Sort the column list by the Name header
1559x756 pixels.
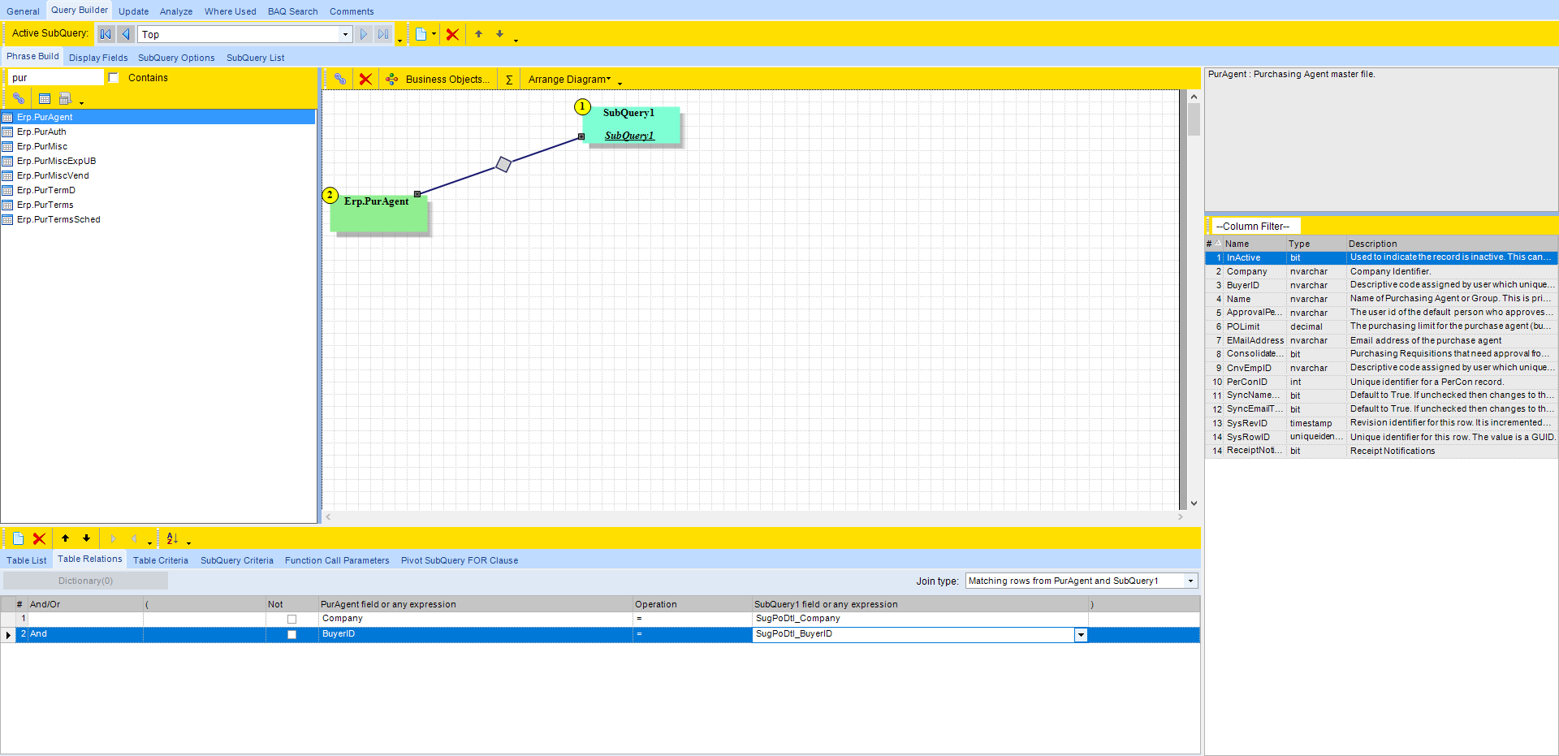tap(1255, 244)
